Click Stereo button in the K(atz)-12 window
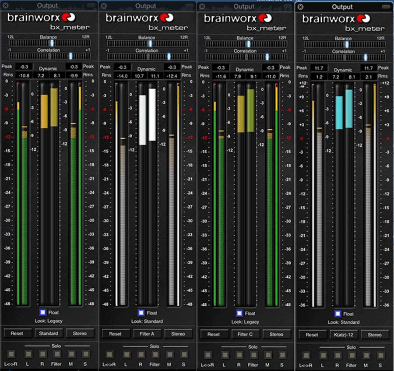This screenshot has height=371, width=394. [374, 335]
